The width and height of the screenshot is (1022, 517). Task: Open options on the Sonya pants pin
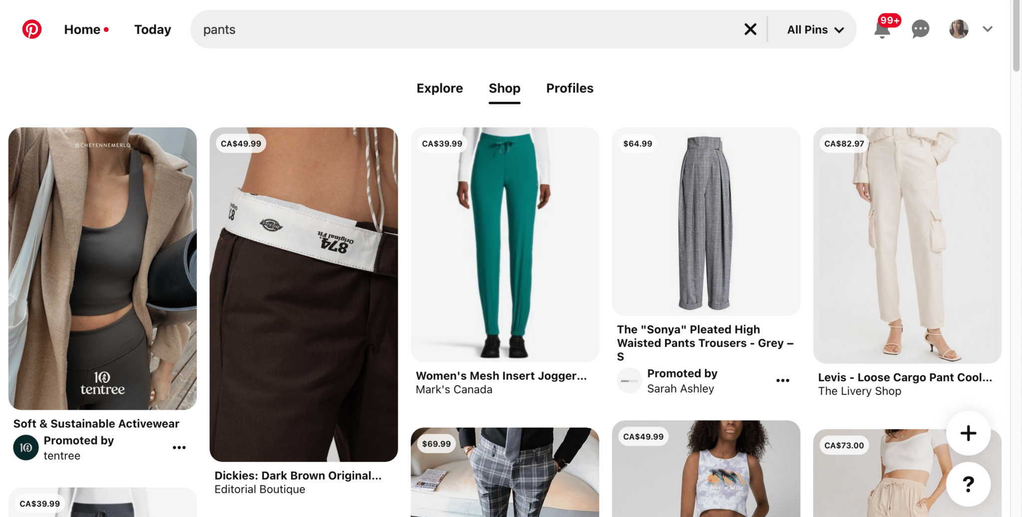coord(782,380)
